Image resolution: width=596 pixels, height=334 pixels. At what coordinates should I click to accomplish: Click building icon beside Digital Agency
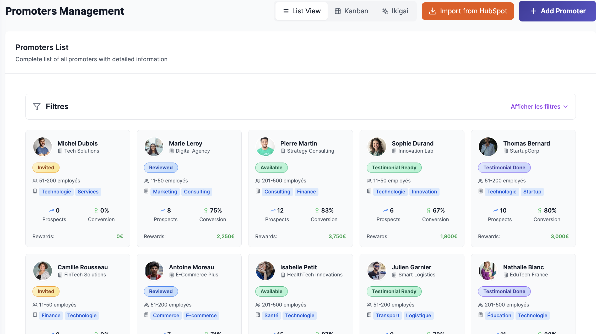tap(171, 151)
